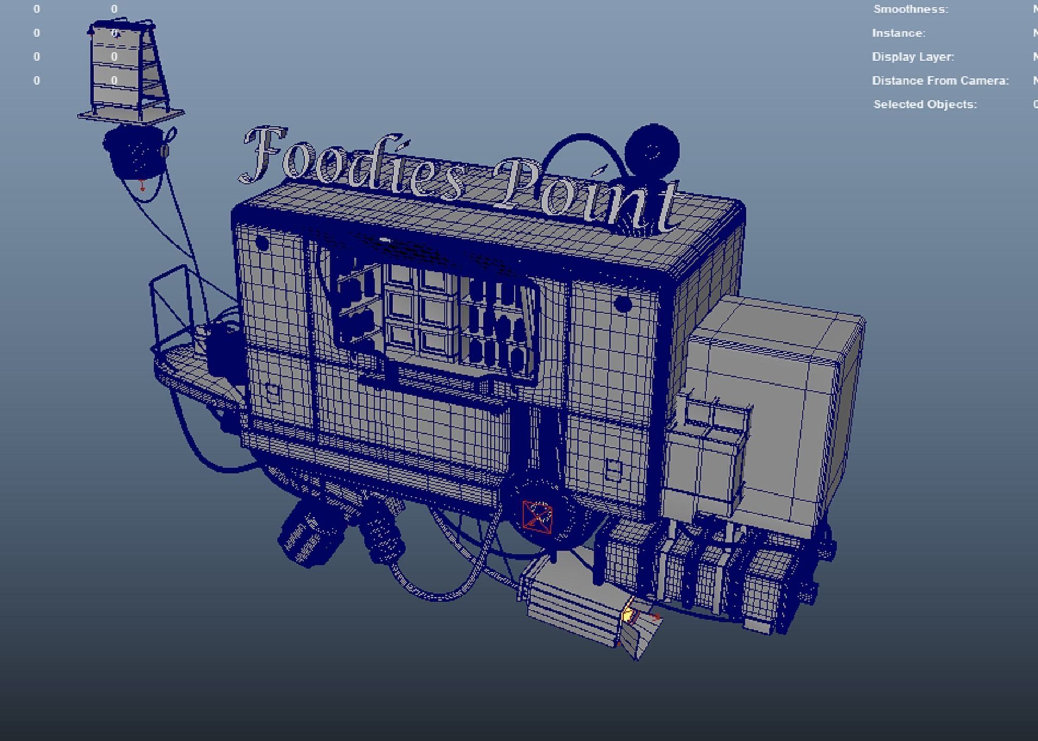Click the Smoothness heads-up display label
The width and height of the screenshot is (1038, 741).
click(x=910, y=9)
